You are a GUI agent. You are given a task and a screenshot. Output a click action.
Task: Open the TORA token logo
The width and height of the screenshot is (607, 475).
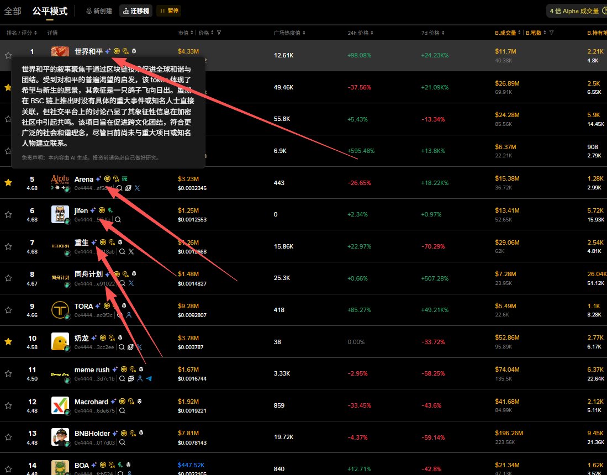click(60, 310)
